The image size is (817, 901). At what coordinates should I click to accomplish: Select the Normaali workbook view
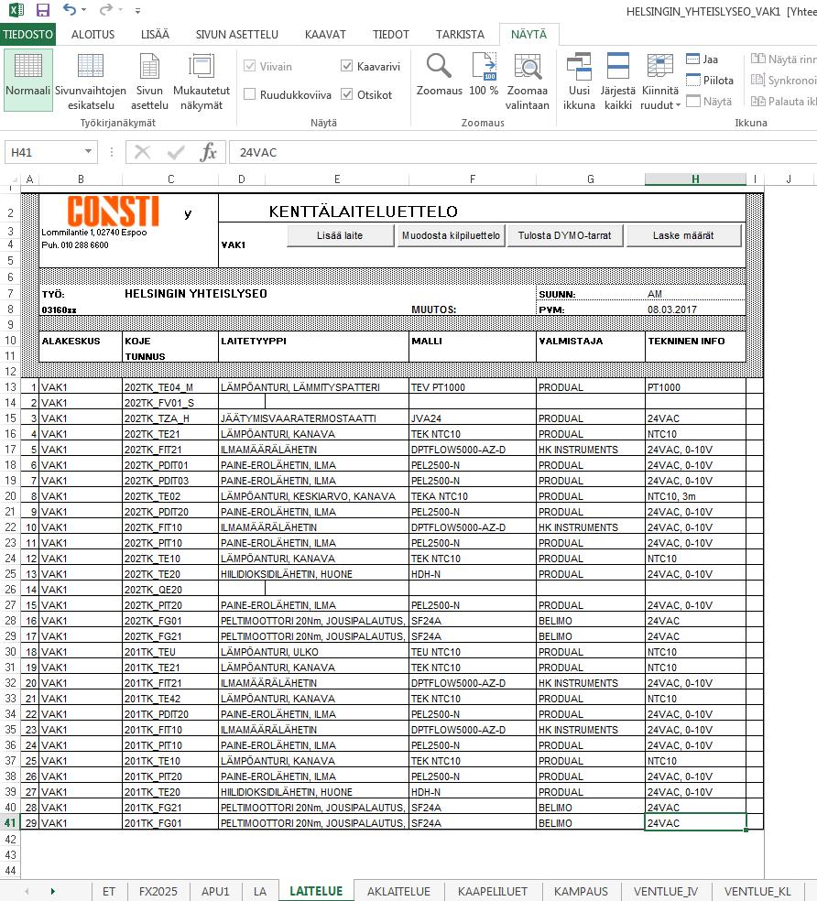(x=28, y=80)
